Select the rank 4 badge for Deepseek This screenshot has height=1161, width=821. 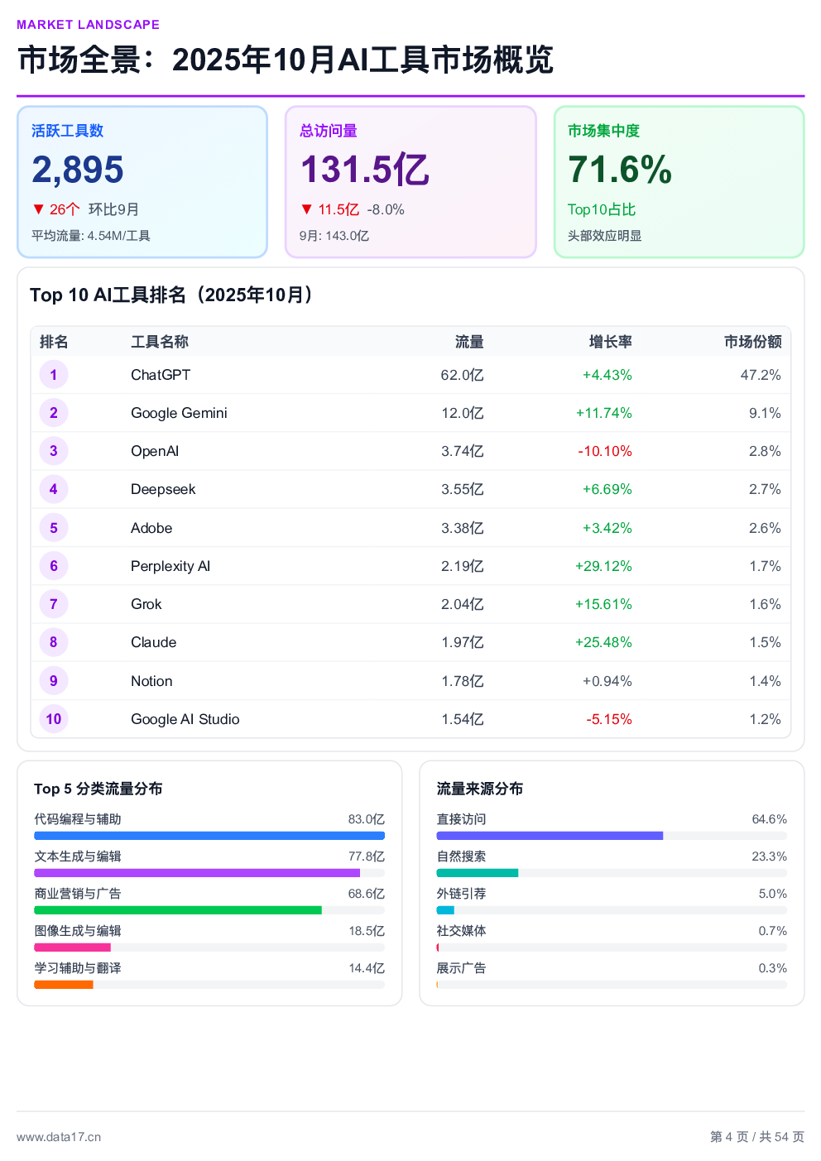point(54,489)
